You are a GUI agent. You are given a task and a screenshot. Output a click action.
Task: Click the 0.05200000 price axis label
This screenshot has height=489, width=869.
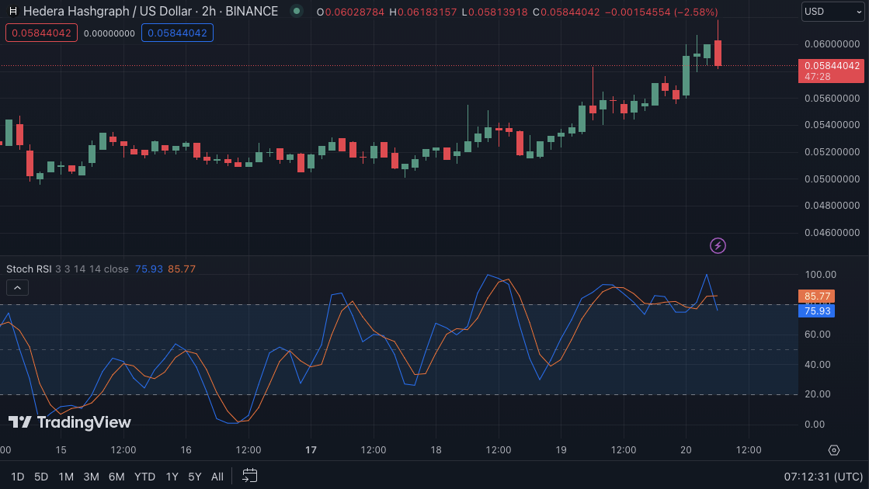[832, 151]
